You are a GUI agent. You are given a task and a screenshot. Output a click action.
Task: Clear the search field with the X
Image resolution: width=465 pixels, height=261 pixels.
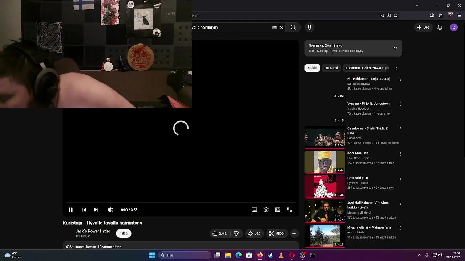click(x=282, y=27)
